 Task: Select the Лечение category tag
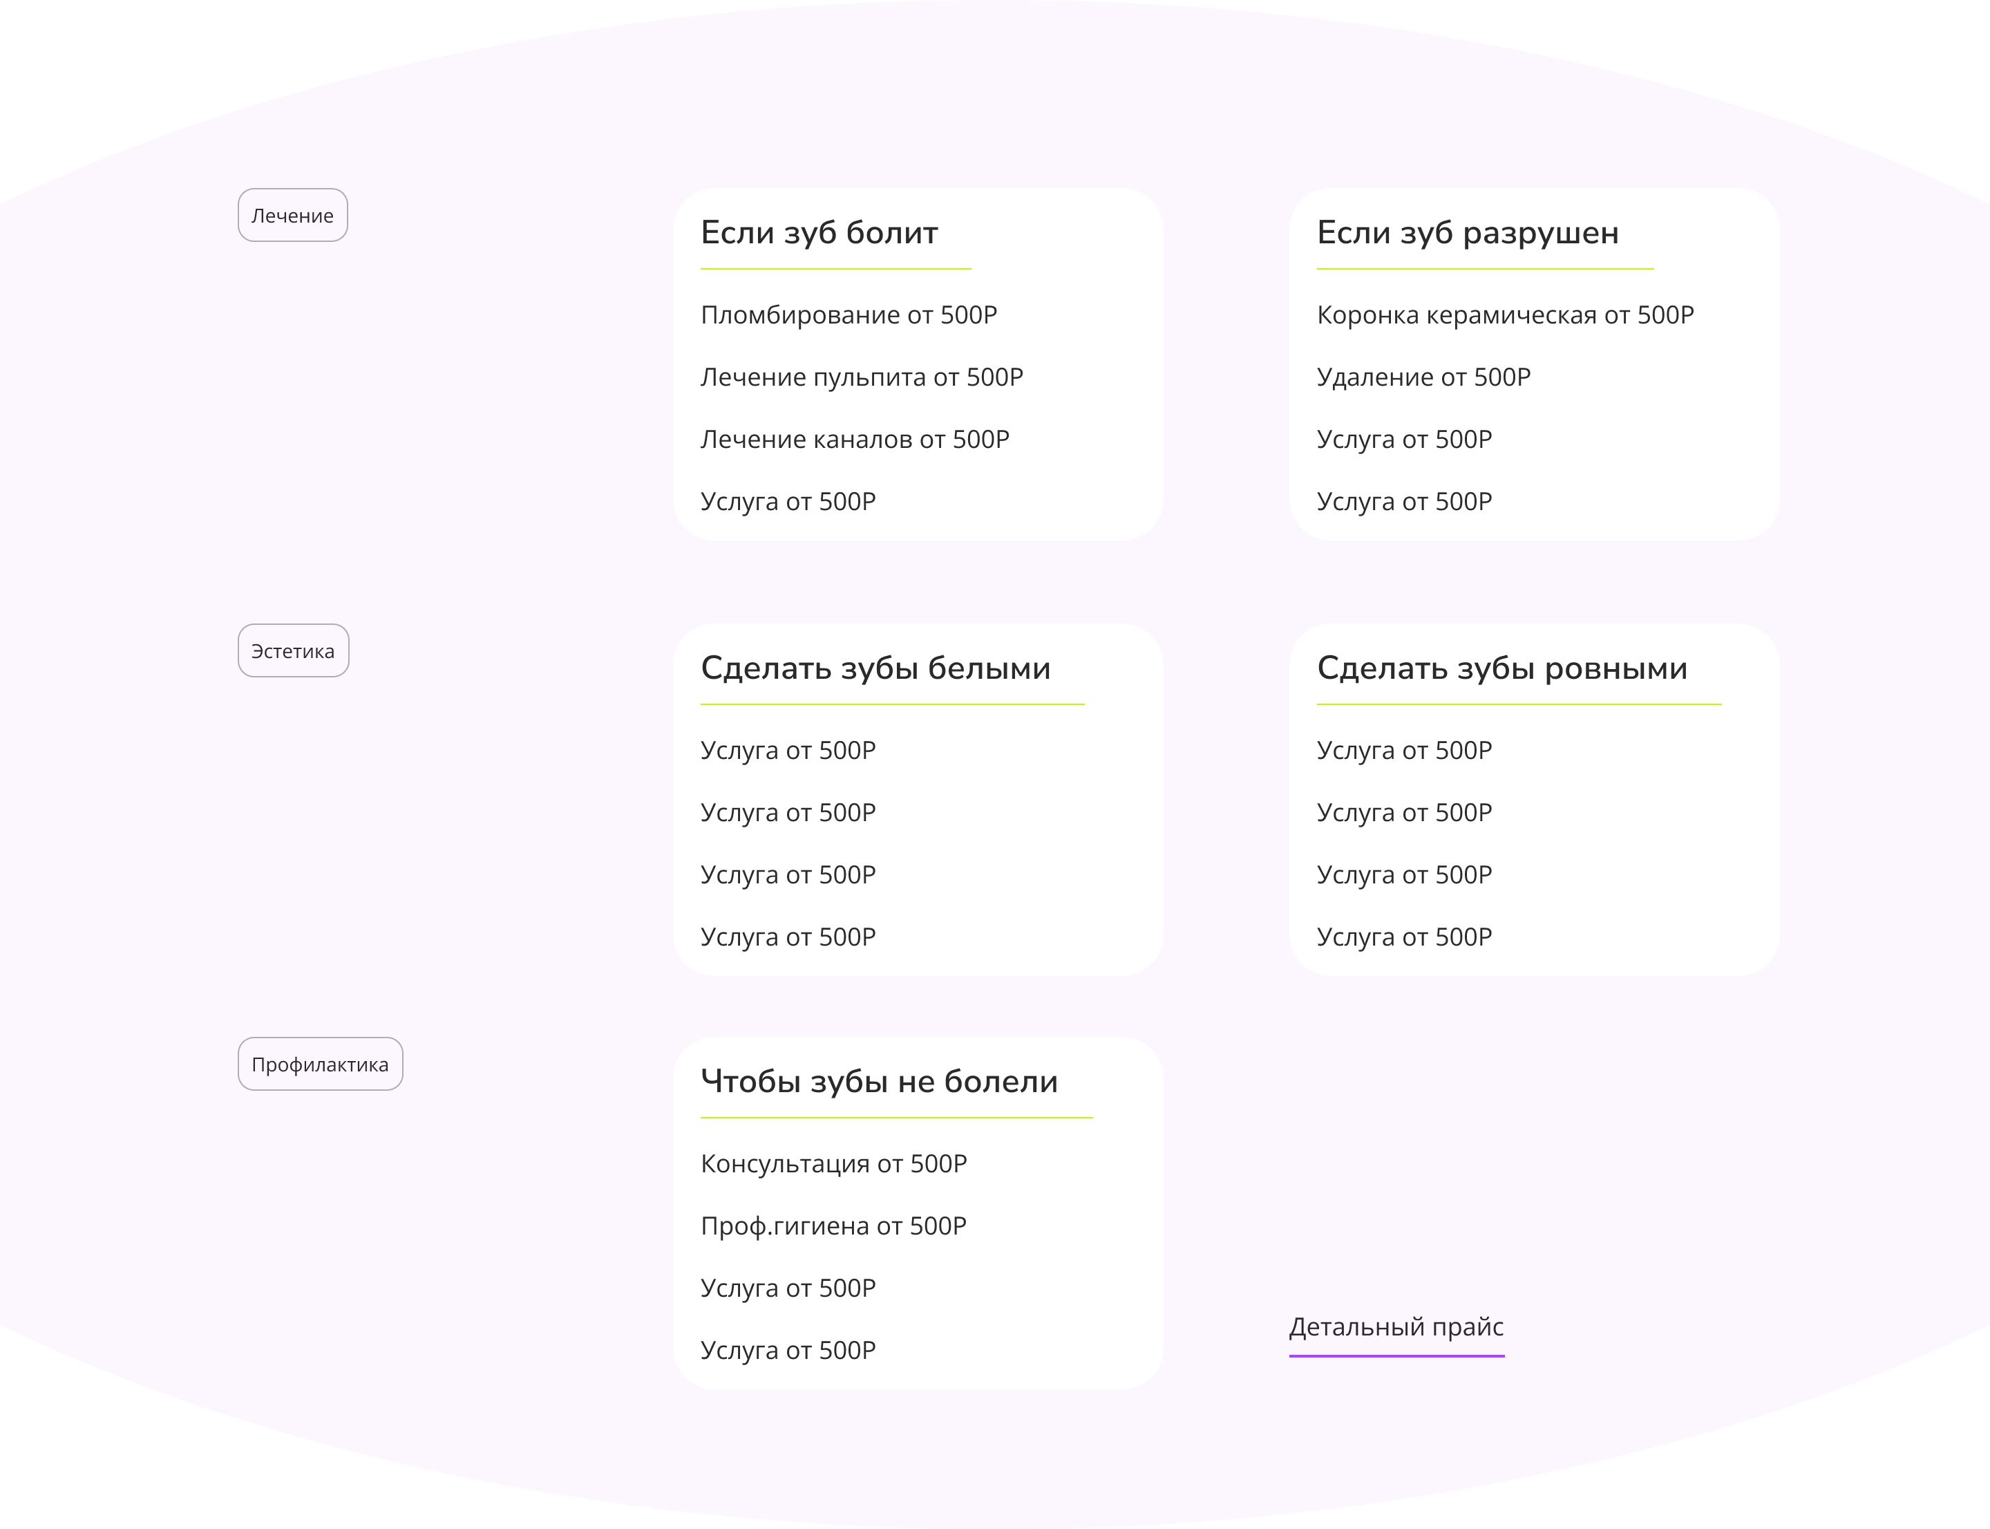point(292,216)
